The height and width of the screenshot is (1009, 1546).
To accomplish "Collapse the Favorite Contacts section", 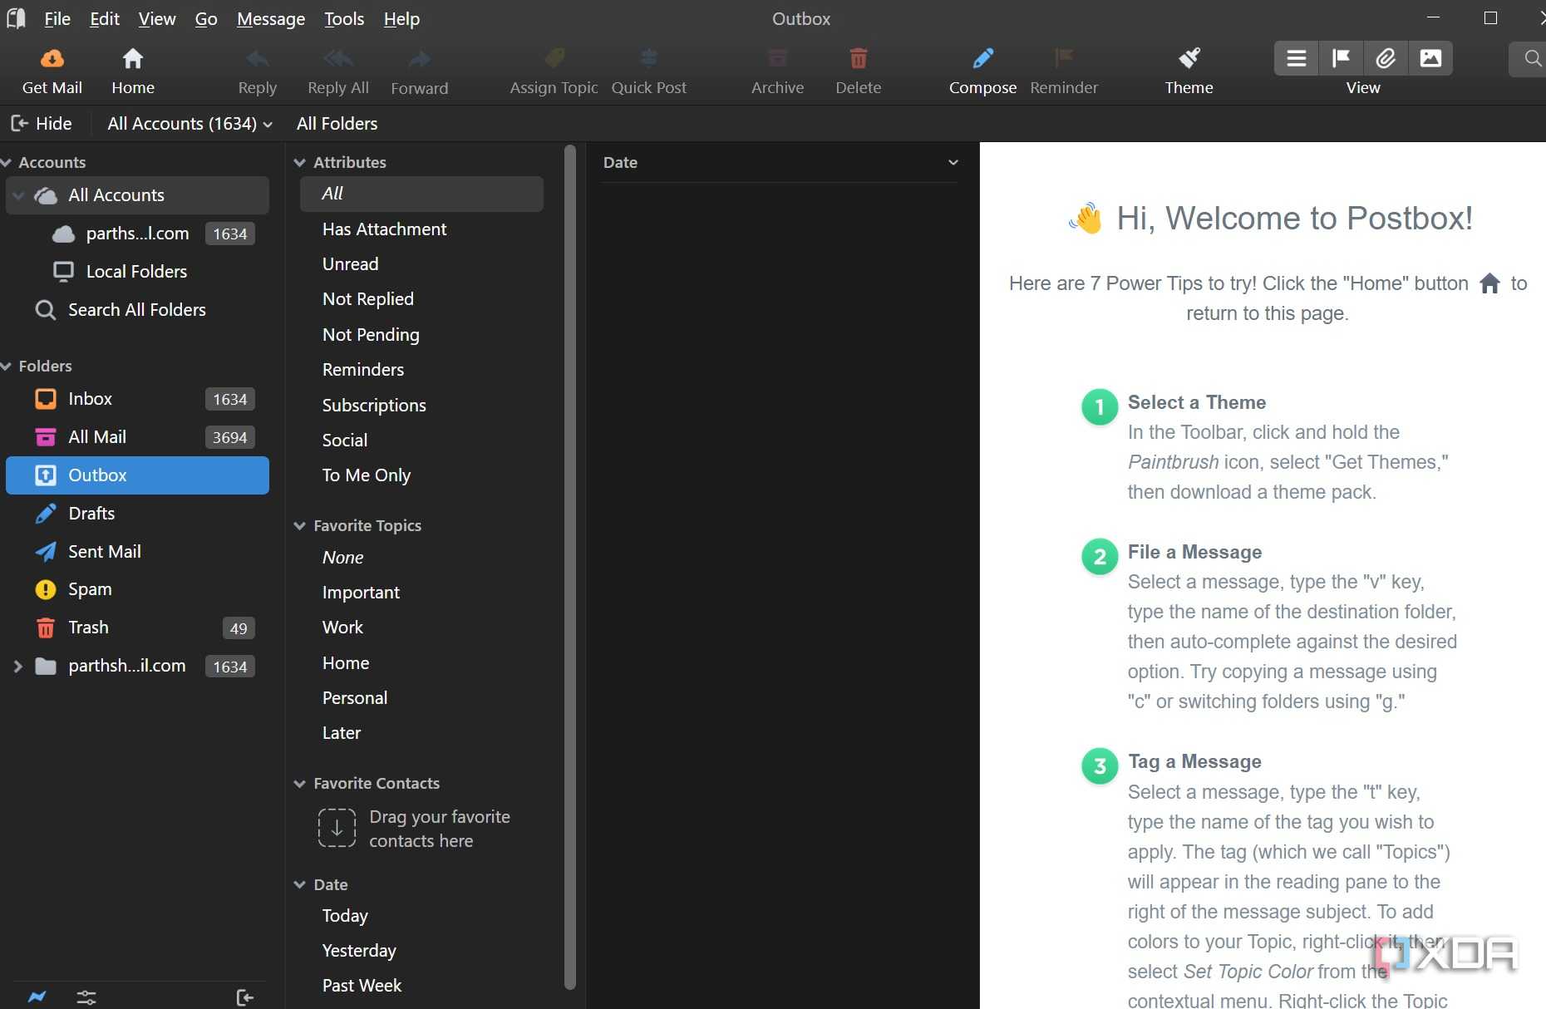I will coord(300,783).
